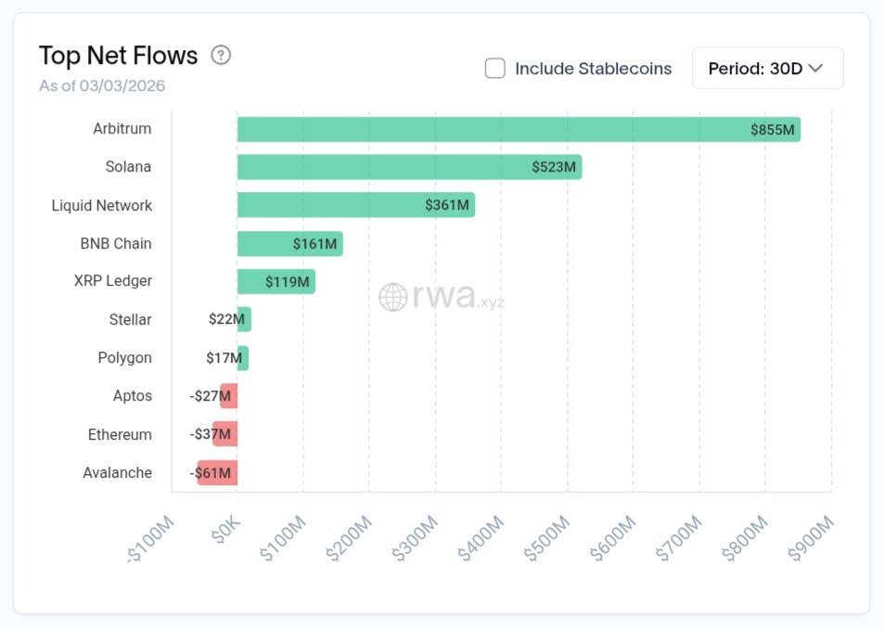Click the Liquid Network $361M bar
Screen dimensions: 884x629
click(355, 205)
